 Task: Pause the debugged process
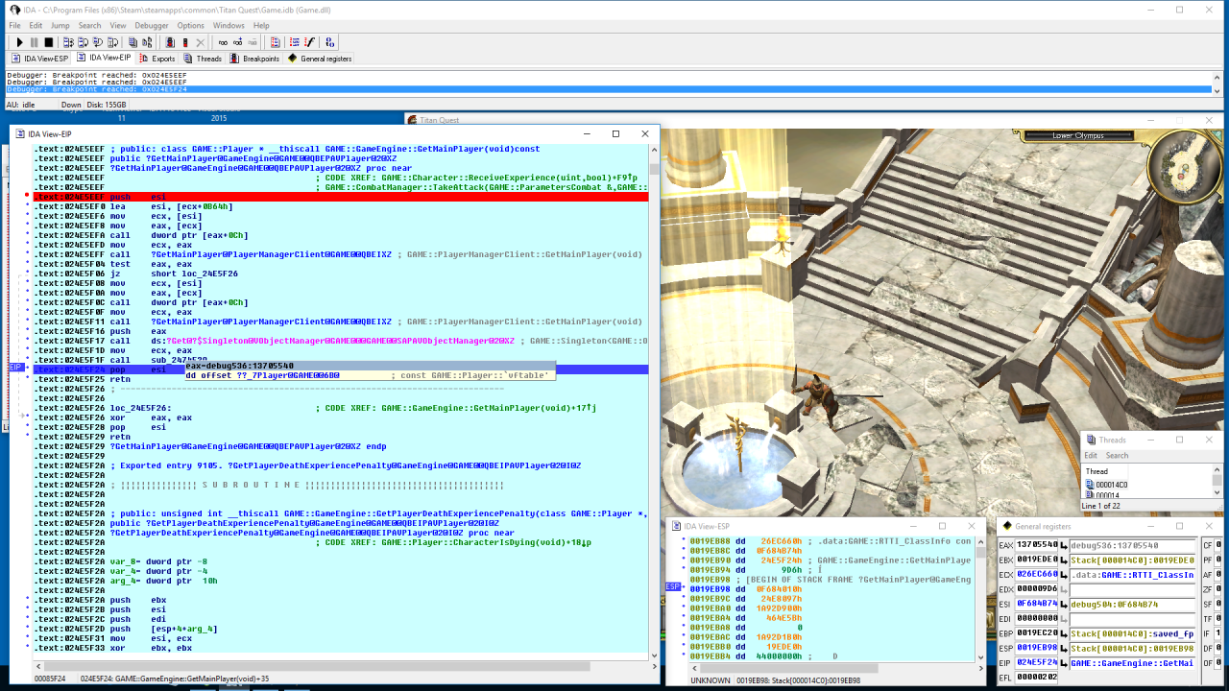point(34,42)
